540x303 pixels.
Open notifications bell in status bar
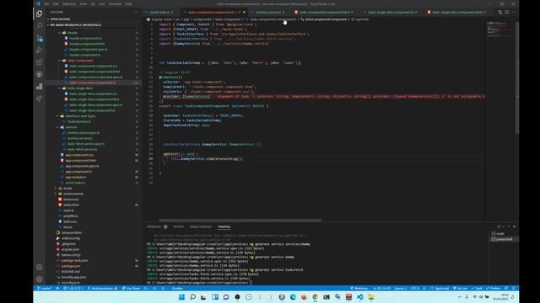pos(514,288)
